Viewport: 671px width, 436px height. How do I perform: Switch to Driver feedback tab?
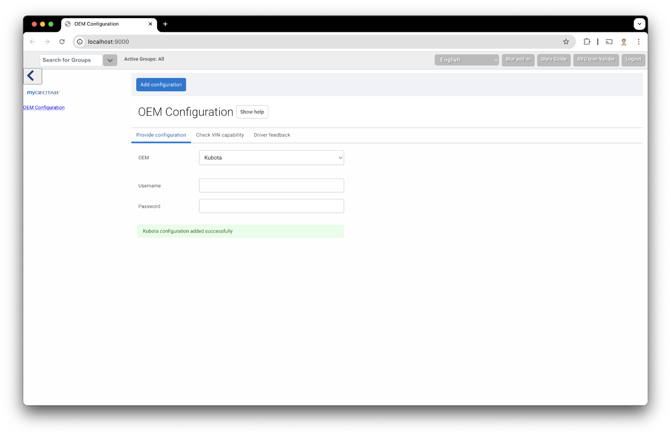click(x=272, y=135)
